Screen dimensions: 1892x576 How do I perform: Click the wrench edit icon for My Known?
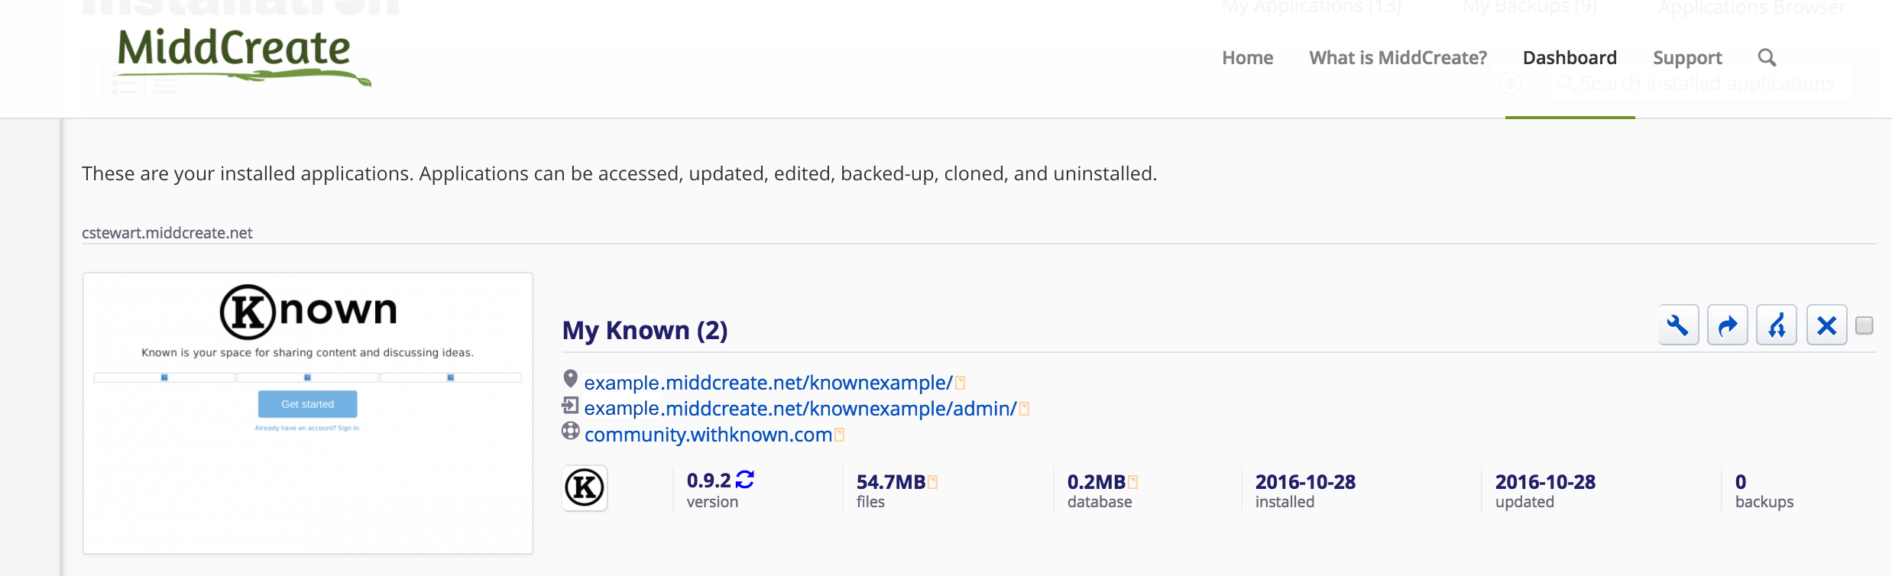click(x=1678, y=325)
